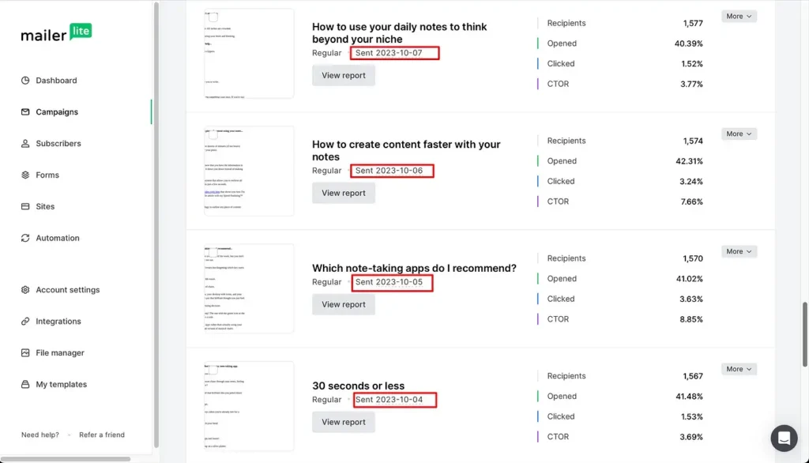Tick checkbox on note-taking apps campaign thumbnail

click(x=213, y=252)
